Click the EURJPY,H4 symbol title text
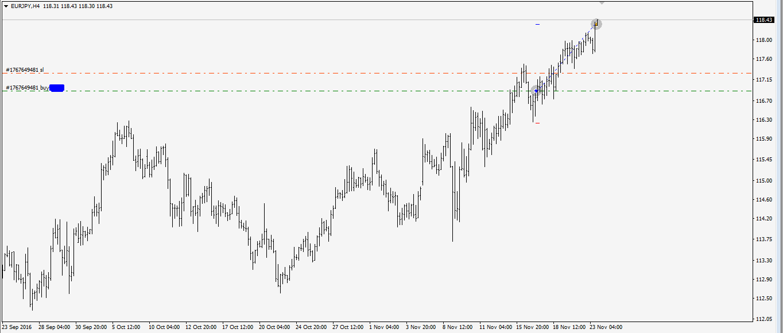The image size is (783, 333). [26, 6]
